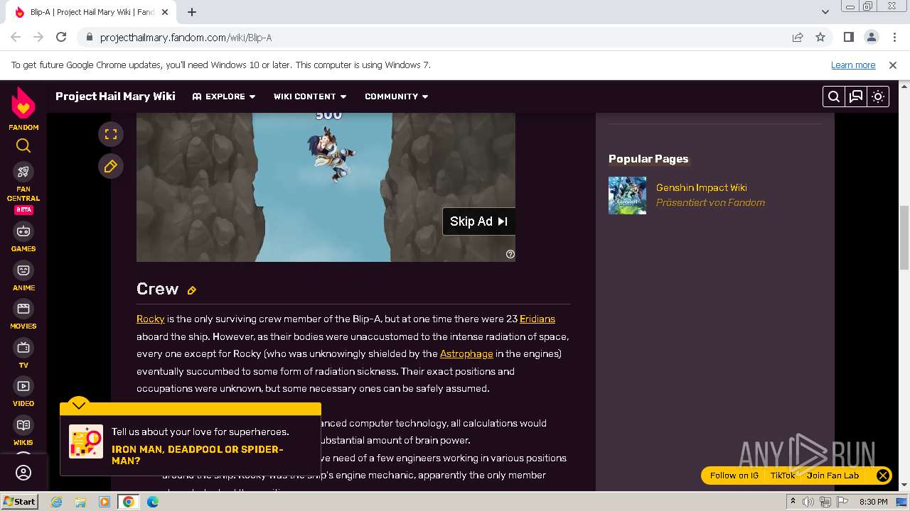Click the volume speaker tray icon

(x=808, y=502)
